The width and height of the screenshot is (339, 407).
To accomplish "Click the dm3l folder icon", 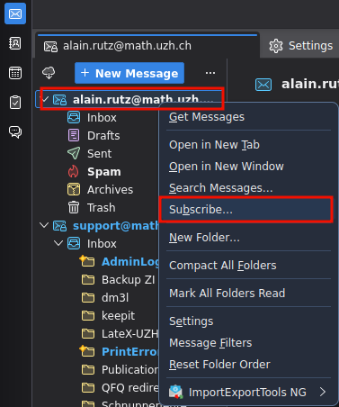I will [88, 297].
